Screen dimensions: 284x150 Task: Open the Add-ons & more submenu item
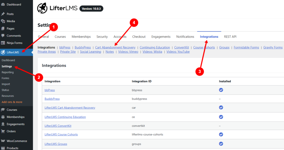12,102
